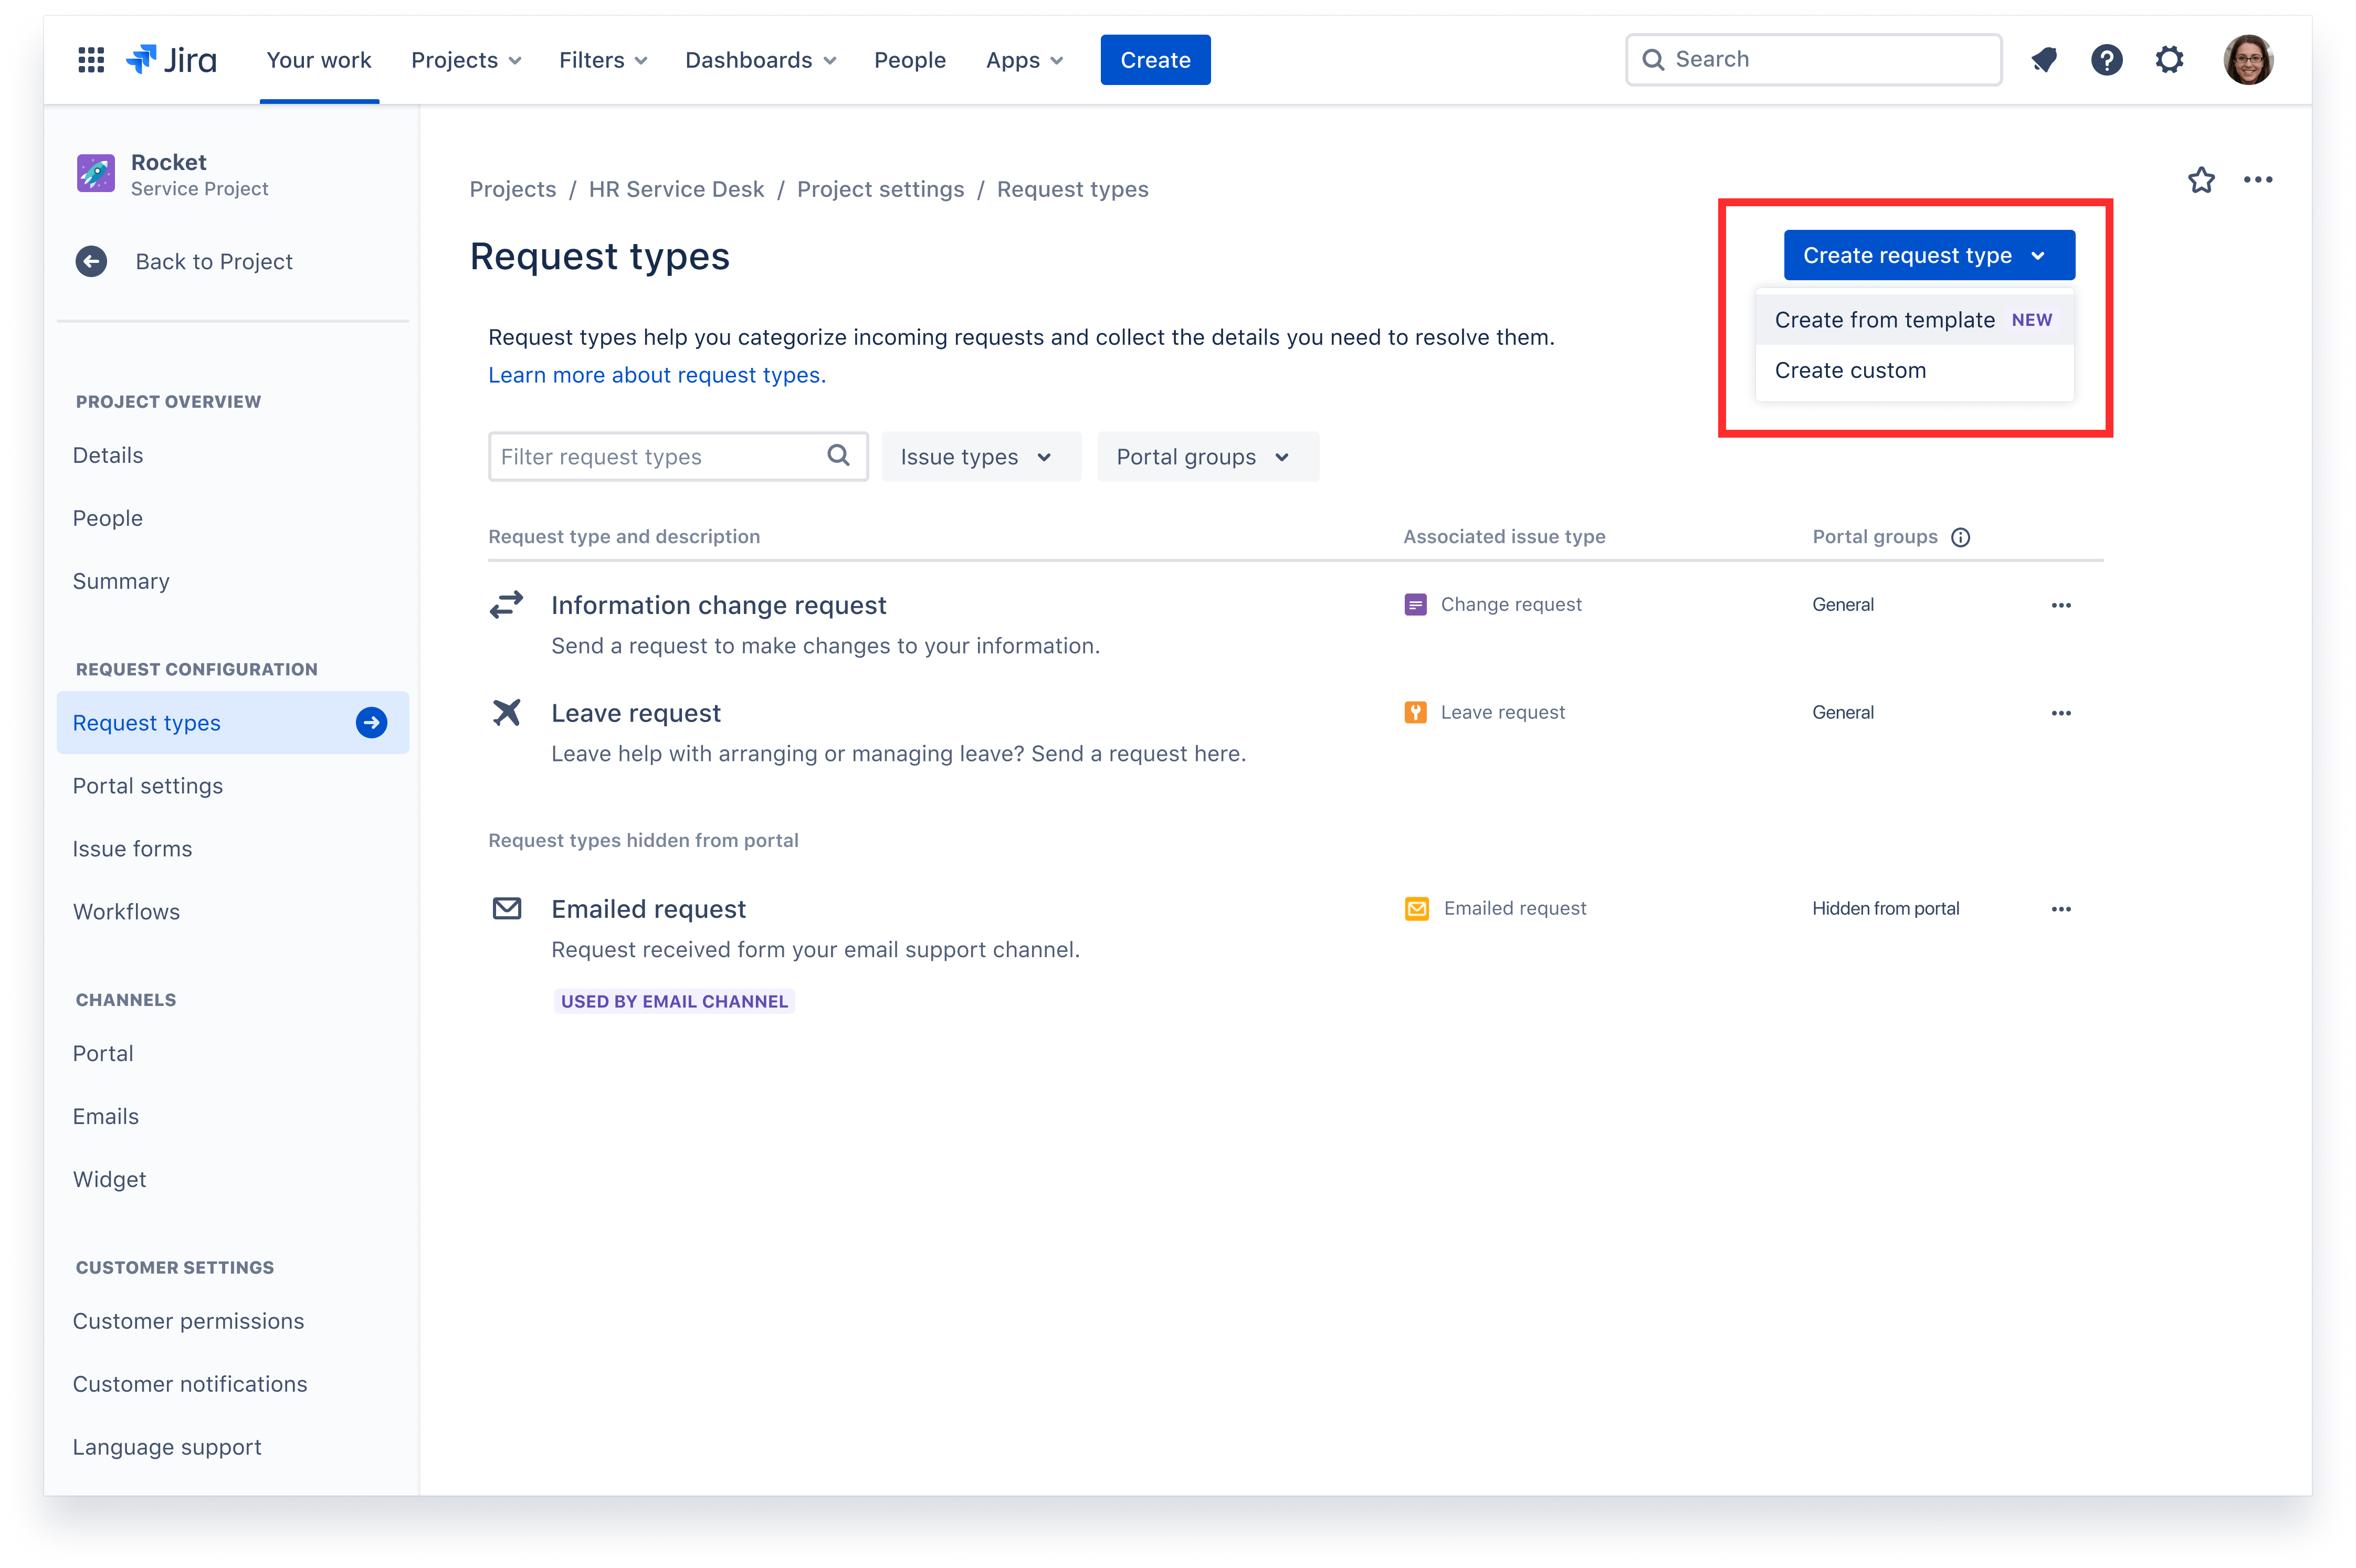Click inside the Filter request types field
Viewport: 2356px width, 1568px height.
(x=660, y=456)
